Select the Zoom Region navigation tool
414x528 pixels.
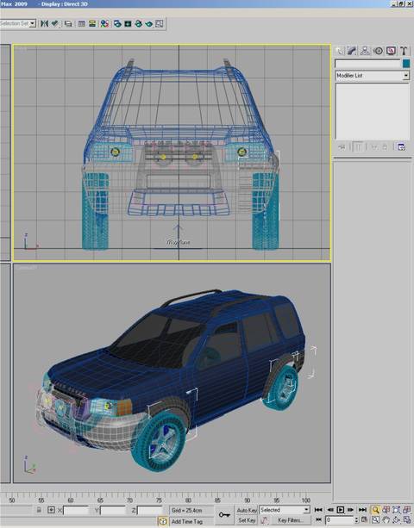tap(375, 520)
